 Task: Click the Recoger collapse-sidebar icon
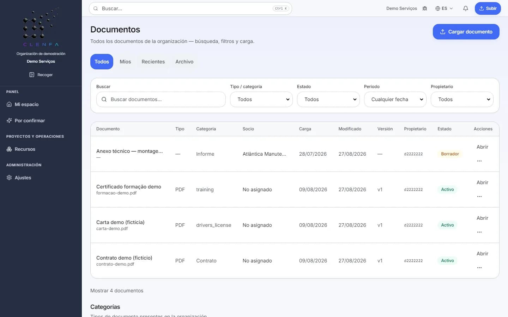pos(32,75)
